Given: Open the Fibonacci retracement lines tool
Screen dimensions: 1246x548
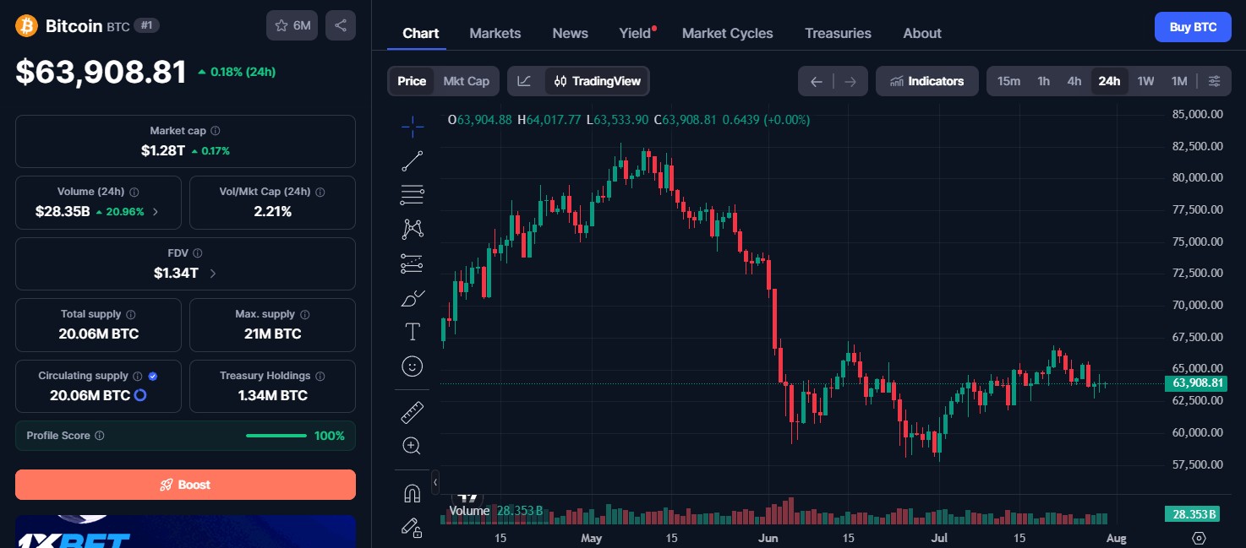Looking at the screenshot, I should pyautogui.click(x=413, y=195).
